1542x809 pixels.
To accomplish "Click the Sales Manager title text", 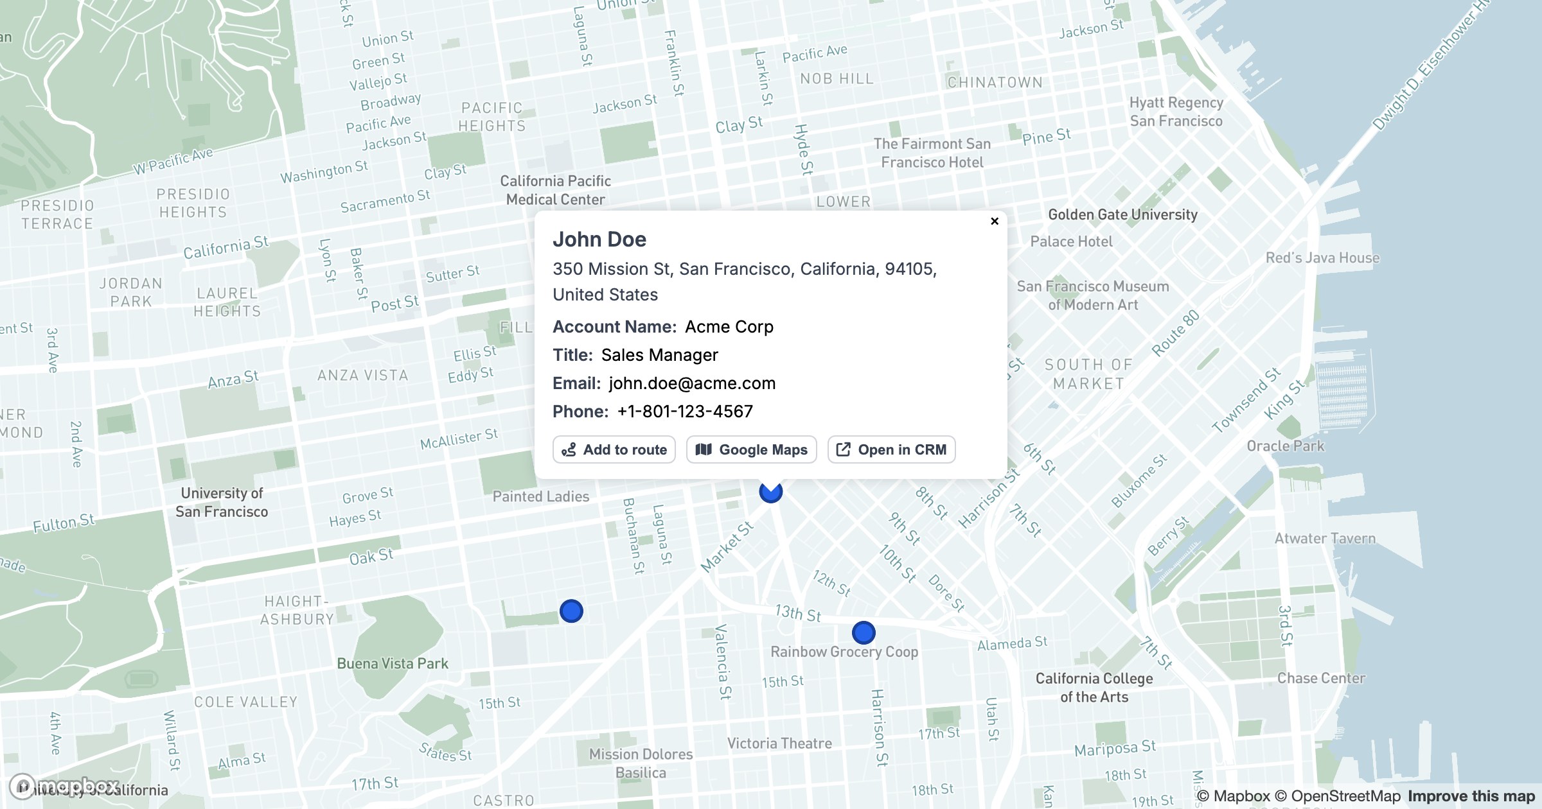I will click(x=660, y=355).
